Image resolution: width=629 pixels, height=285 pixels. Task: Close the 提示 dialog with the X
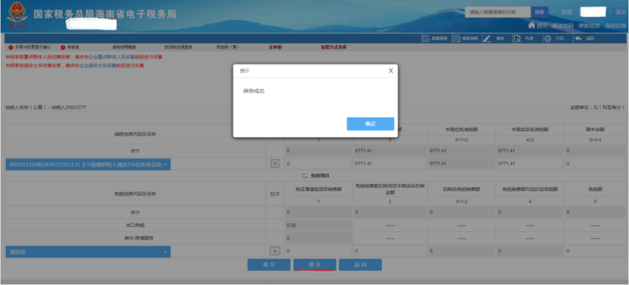click(391, 71)
